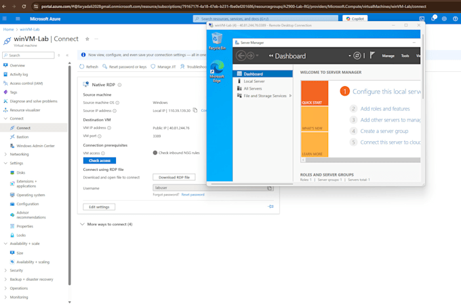Image resolution: width=461 pixels, height=306 pixels.
Task: Select Bastion under Connect
Action: pos(22,137)
